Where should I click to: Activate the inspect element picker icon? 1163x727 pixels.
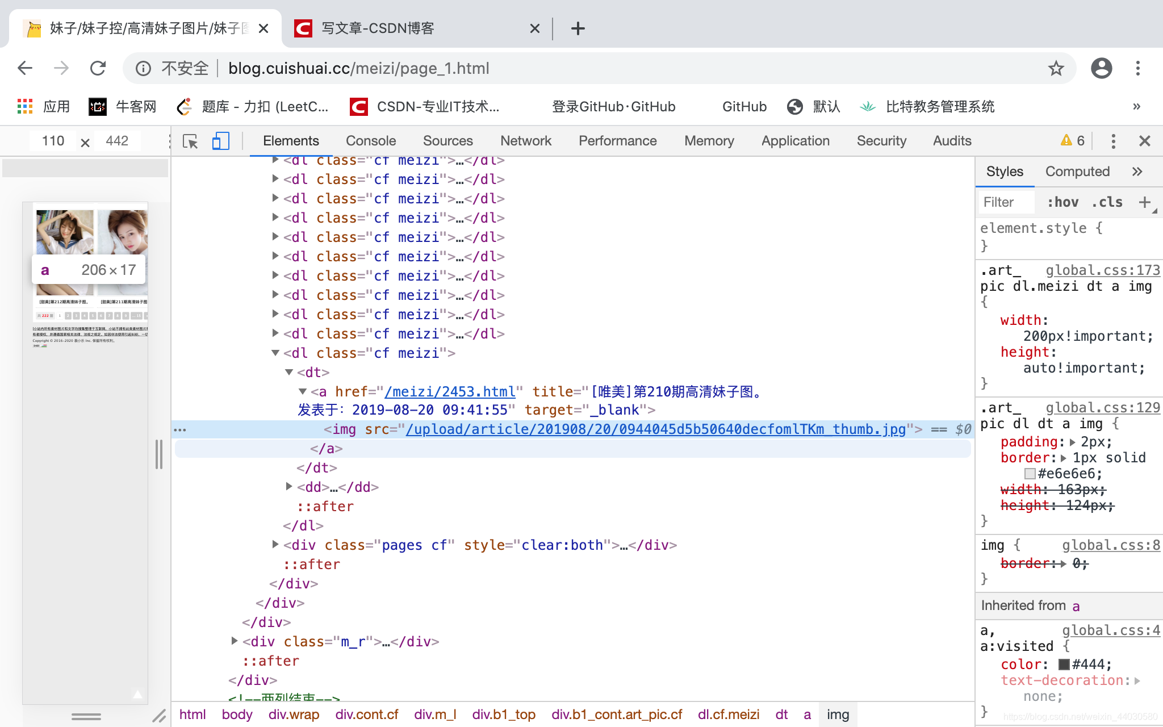pyautogui.click(x=190, y=141)
